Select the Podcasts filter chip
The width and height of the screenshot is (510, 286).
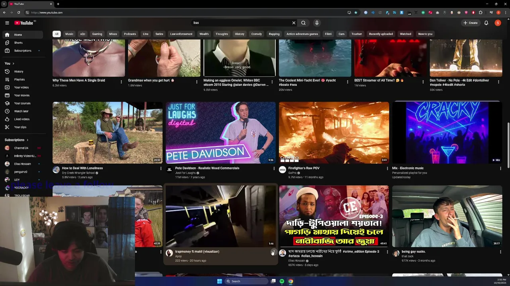(x=130, y=34)
